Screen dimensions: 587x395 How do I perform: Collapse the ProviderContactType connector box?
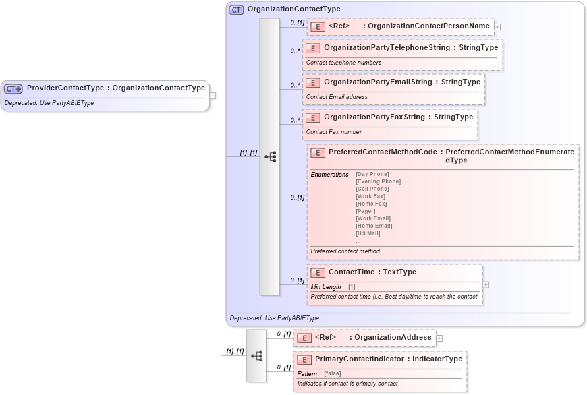tap(212, 95)
